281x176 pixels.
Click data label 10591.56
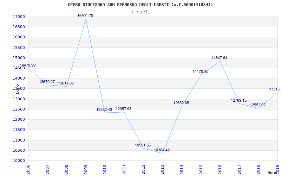(143, 145)
